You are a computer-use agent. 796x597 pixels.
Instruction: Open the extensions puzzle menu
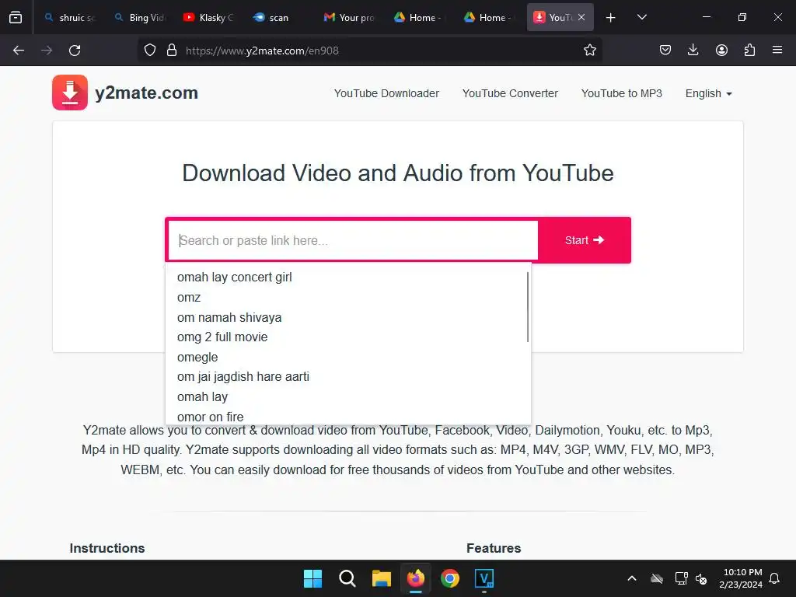(749, 51)
